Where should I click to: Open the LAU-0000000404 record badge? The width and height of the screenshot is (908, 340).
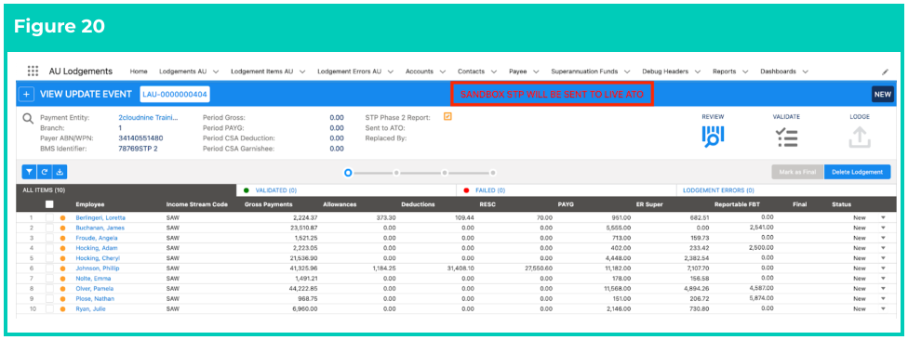coord(176,94)
